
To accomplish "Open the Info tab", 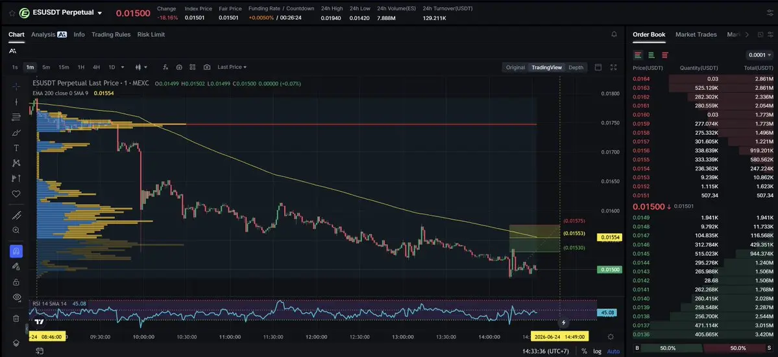I will 79,34.
